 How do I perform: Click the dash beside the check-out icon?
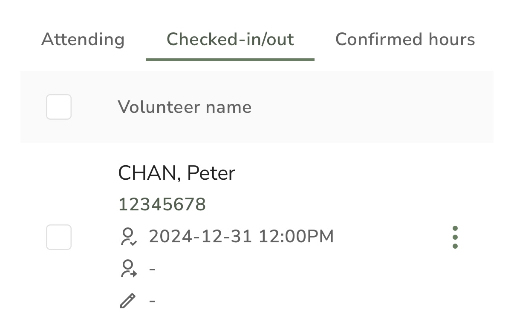point(152,269)
